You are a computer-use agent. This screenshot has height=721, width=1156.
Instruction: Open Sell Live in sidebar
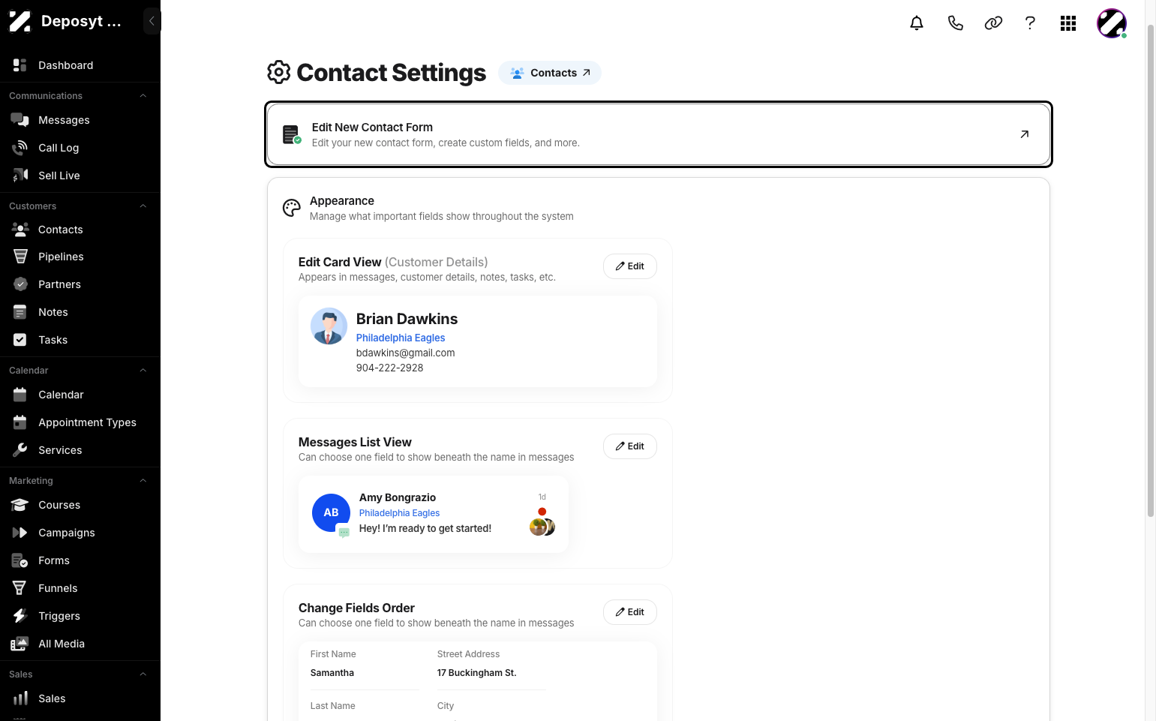80,176
